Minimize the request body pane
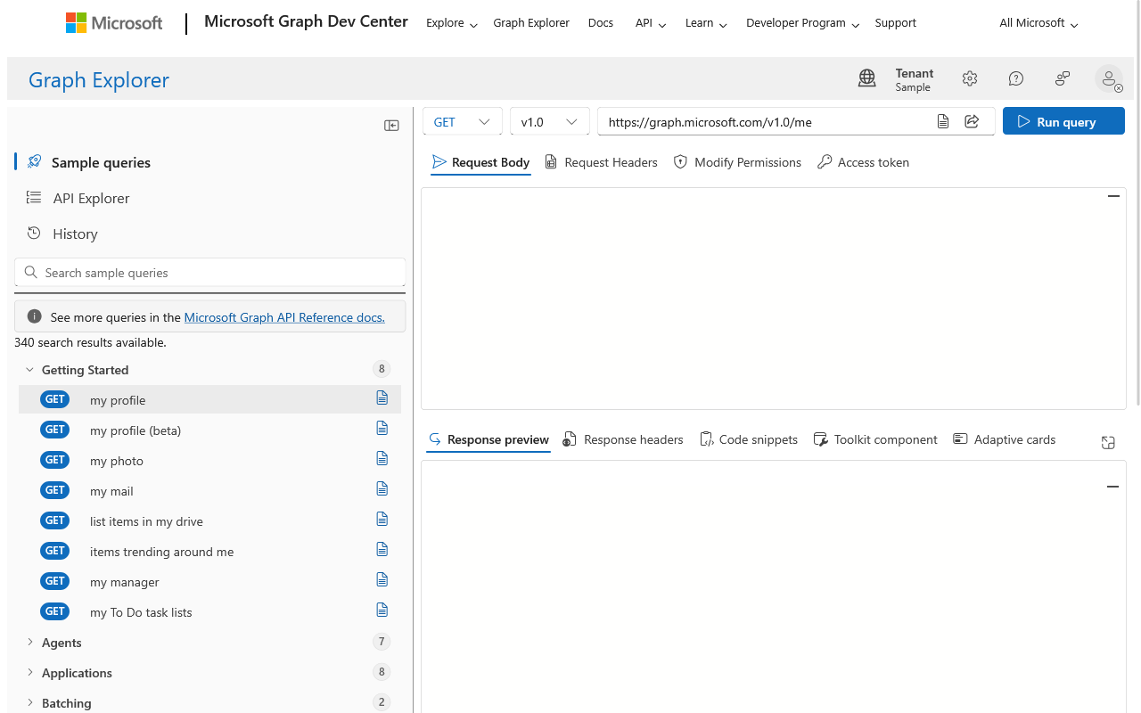 [x=1113, y=196]
